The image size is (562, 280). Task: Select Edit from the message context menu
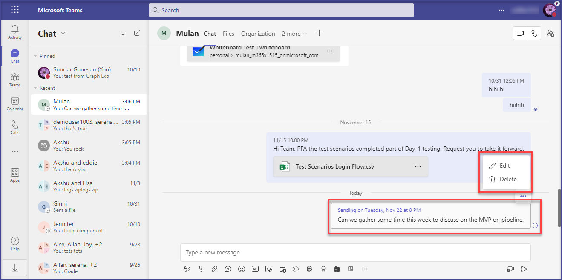click(x=504, y=166)
